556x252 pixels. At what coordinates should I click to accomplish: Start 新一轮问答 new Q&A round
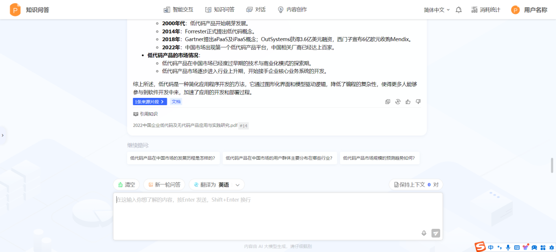164,184
